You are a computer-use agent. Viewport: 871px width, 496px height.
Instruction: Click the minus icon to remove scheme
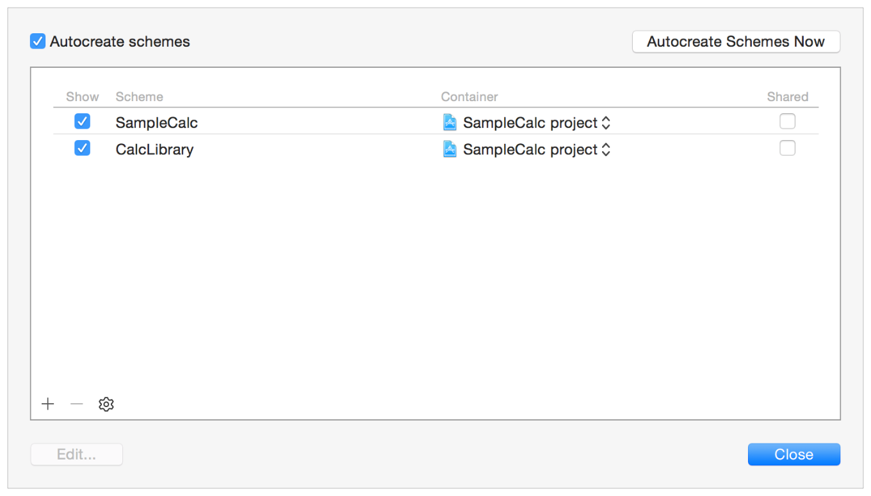click(x=77, y=404)
